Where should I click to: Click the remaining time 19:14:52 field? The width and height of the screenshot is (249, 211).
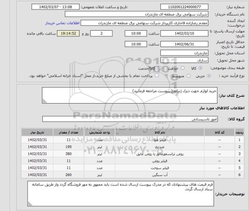68,34
